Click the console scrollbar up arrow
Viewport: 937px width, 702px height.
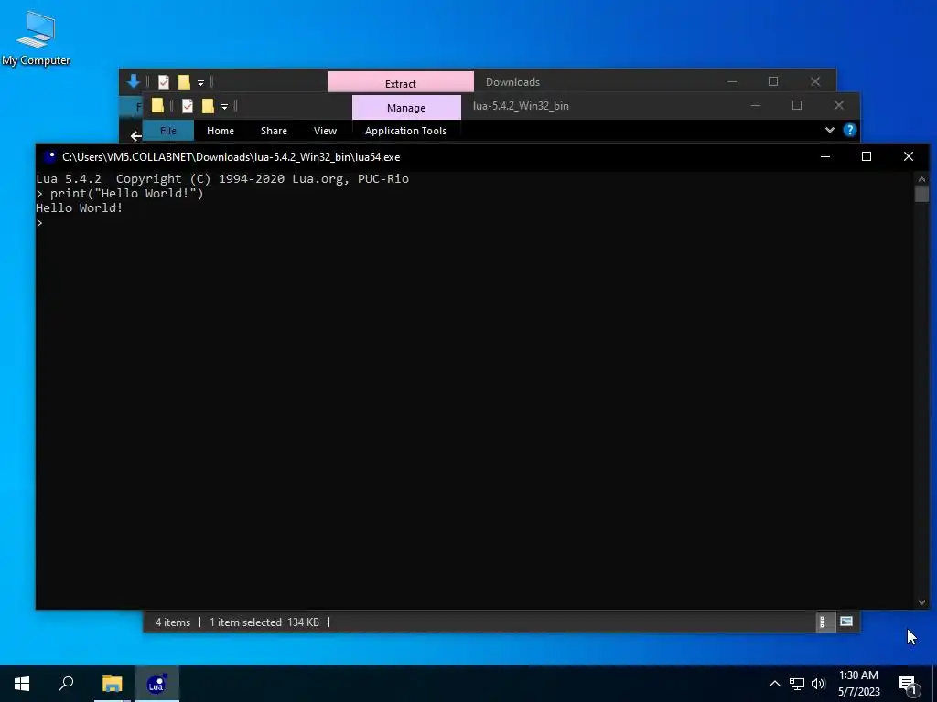921,178
